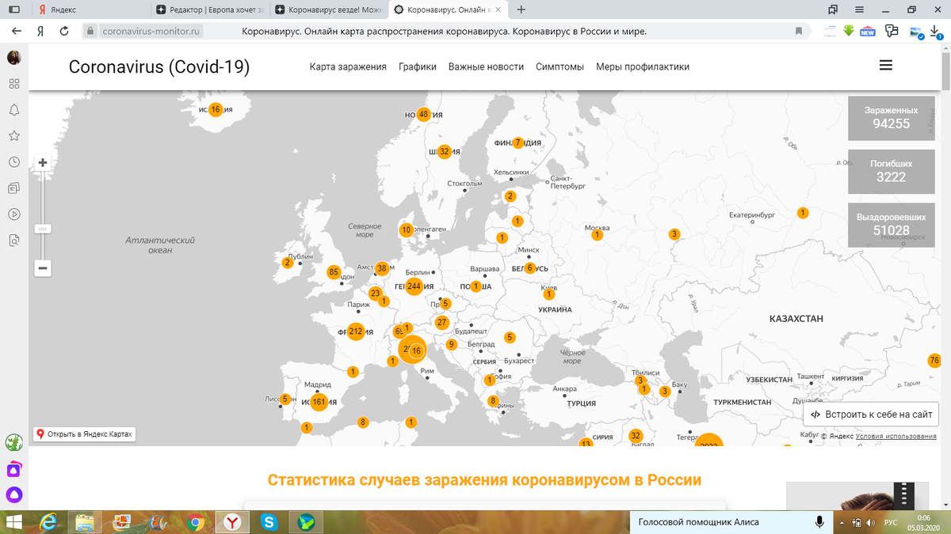
Task: Open the РУС language selector in the tray
Action: pyautogui.click(x=892, y=522)
